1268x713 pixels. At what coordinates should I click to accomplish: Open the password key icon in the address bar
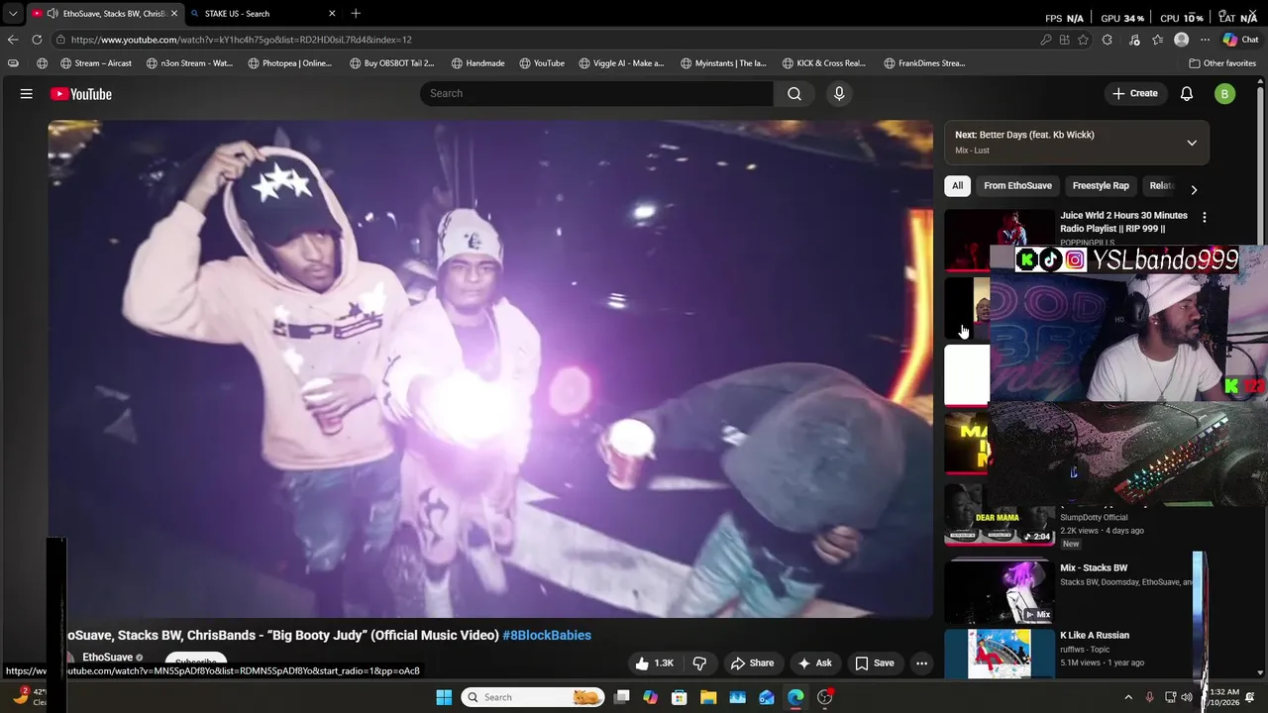point(1046,40)
